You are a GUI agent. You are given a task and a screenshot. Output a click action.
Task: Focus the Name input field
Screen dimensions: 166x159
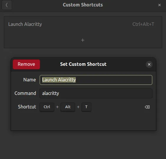tap(96, 80)
